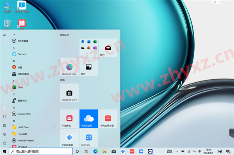Launch the 华为云空间 cloud tile
Image resolution: width=234 pixels, height=155 pixels.
pos(89,118)
